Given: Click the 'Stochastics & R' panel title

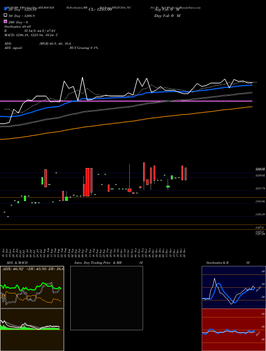Looking at the screenshot, I should (x=217, y=263).
